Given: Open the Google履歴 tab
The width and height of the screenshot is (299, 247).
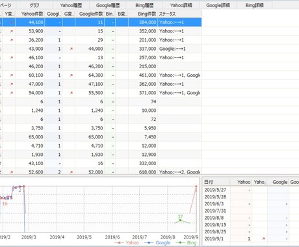Looking at the screenshot, I should click(x=107, y=5).
